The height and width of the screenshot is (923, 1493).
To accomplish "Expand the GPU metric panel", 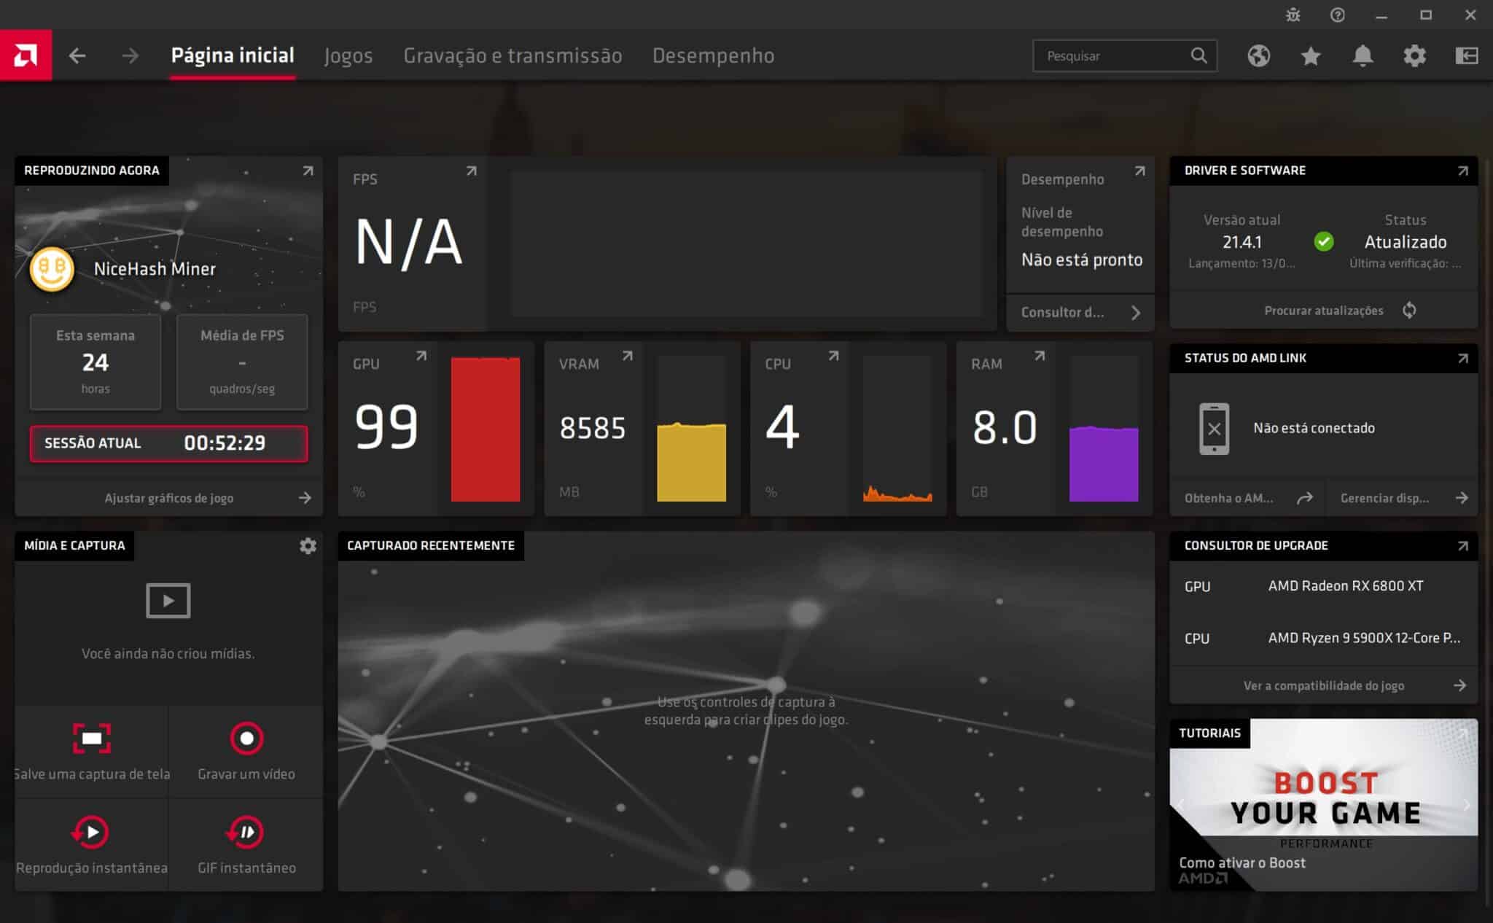I will click(x=421, y=357).
